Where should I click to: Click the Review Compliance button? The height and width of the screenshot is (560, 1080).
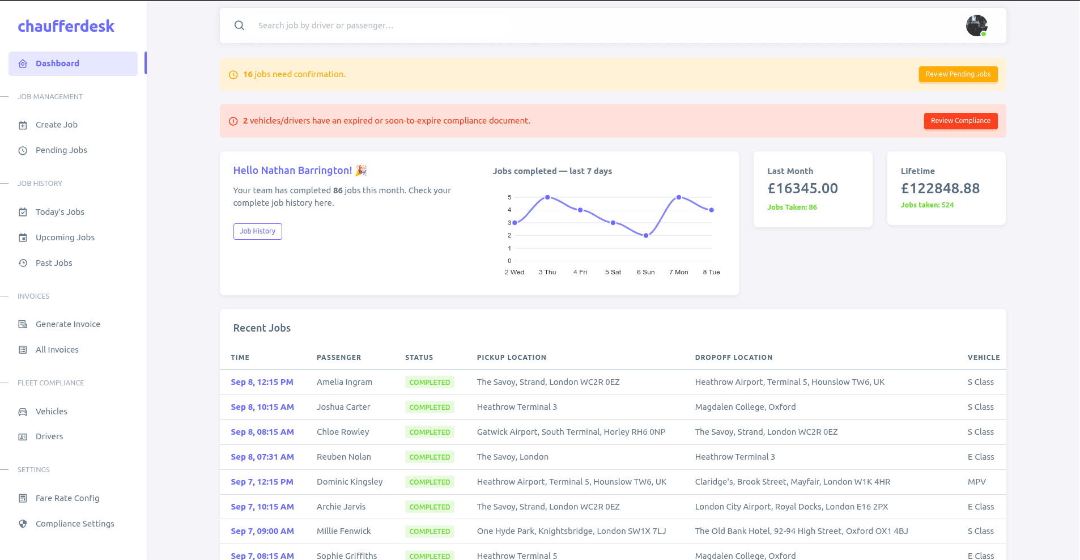pos(960,121)
